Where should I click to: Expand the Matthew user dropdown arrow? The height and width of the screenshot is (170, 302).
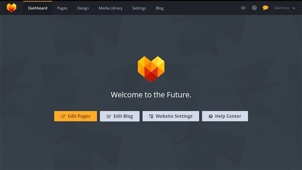click(294, 8)
